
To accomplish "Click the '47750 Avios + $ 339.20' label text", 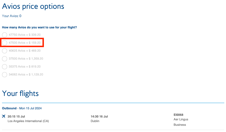I will tap(25, 35).
